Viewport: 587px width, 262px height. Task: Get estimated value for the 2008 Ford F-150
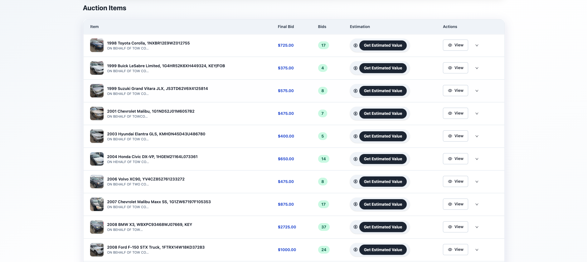(383, 250)
